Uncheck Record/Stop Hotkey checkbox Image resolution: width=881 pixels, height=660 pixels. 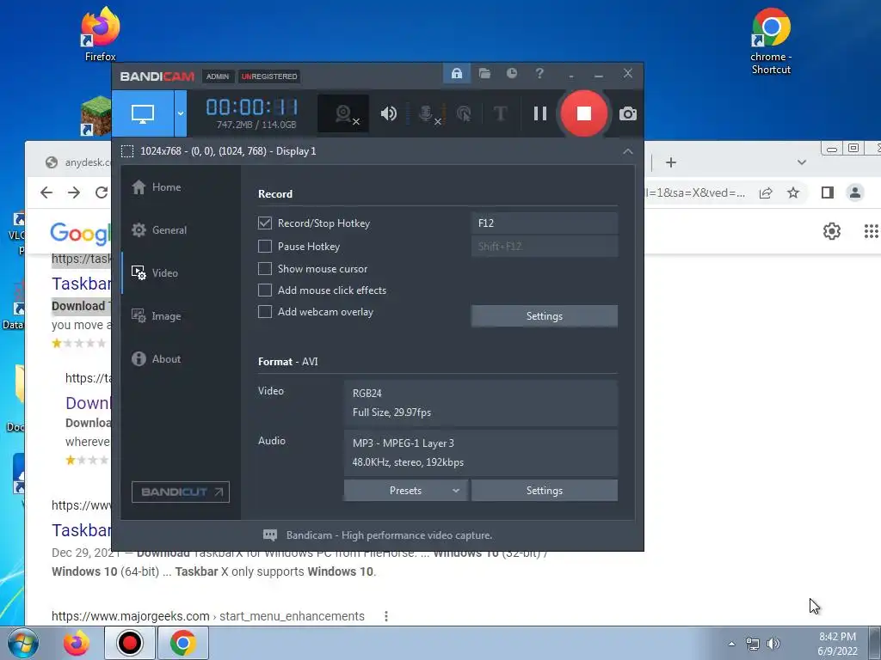265,223
